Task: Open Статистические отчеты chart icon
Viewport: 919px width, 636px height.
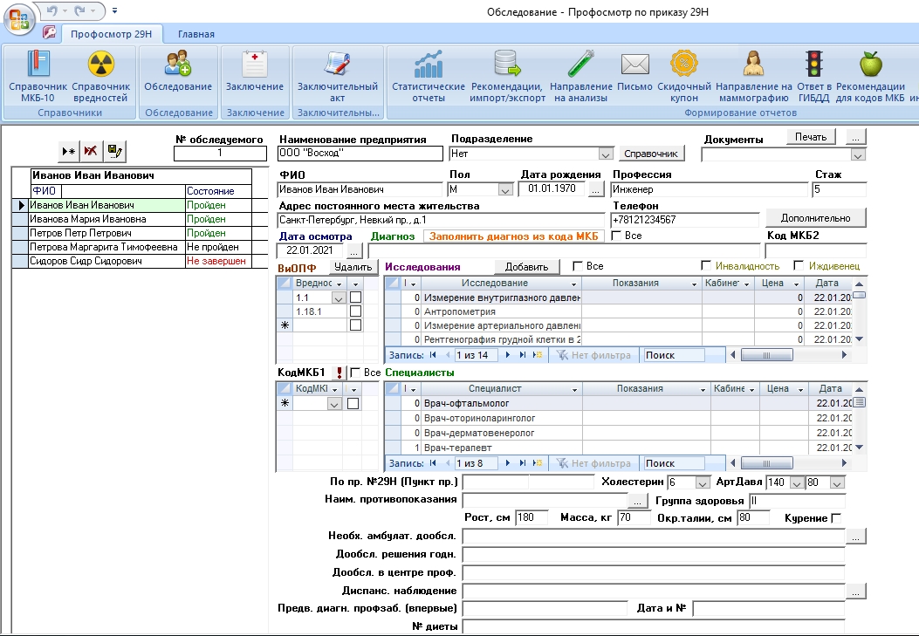Action: pyautogui.click(x=428, y=76)
